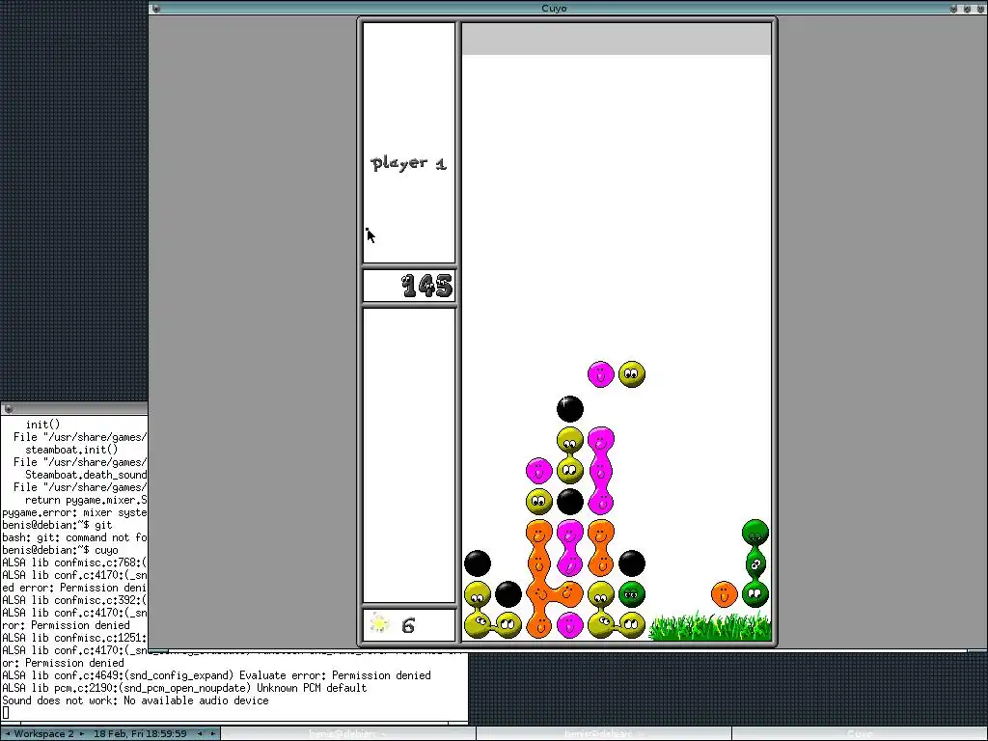Screen dimensions: 988x741
Task: Click the gray band atop the playfield
Action: [617, 39]
